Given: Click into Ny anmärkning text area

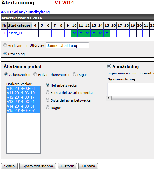Looking at the screenshot, I should (131, 89).
